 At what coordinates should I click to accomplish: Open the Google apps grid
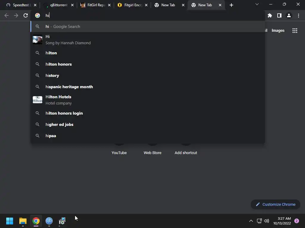click(x=295, y=31)
